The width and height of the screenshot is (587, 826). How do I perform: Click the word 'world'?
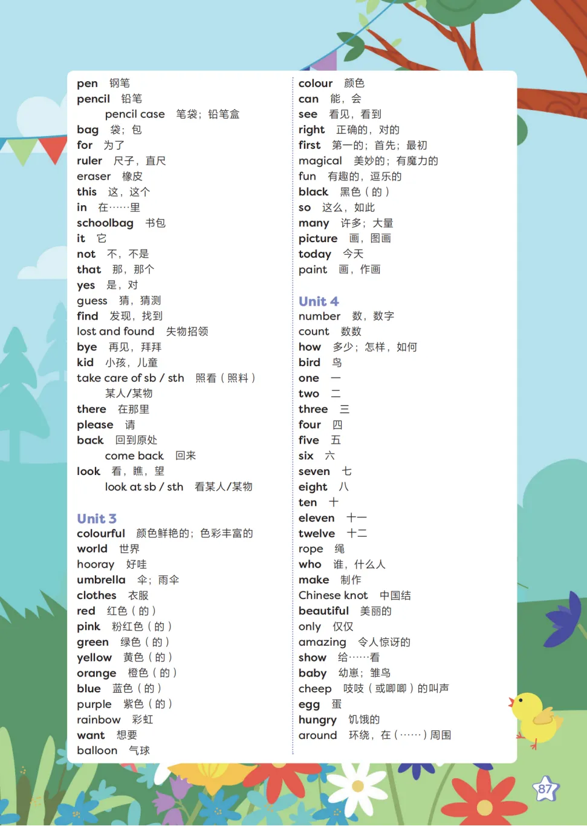pos(92,549)
